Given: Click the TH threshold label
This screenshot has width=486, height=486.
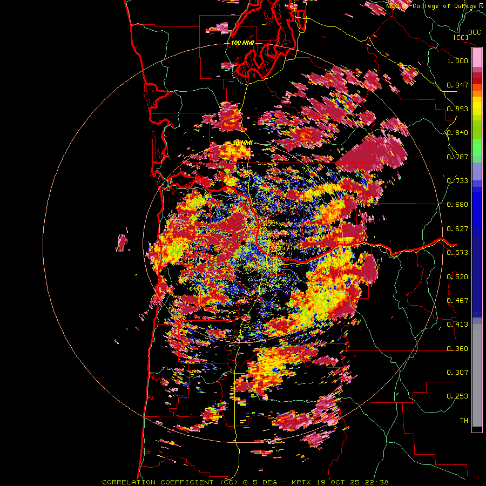Looking at the screenshot, I should point(464,421).
